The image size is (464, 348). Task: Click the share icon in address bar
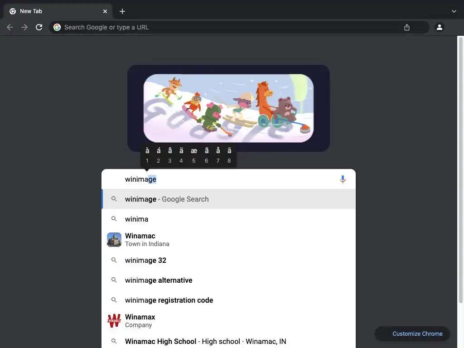(x=407, y=27)
